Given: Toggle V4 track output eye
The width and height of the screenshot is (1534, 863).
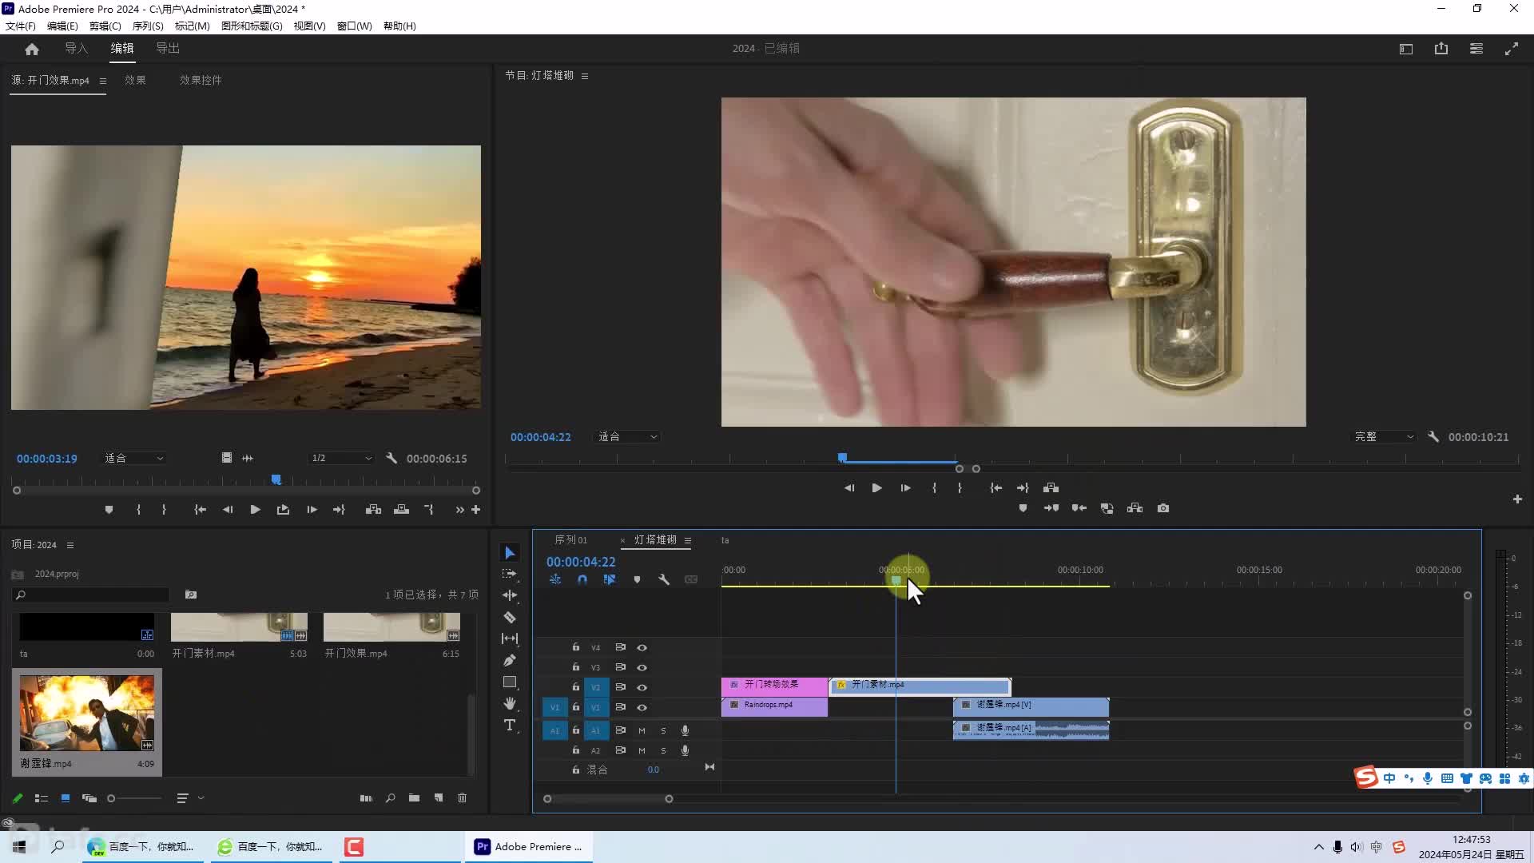Looking at the screenshot, I should tap(642, 648).
